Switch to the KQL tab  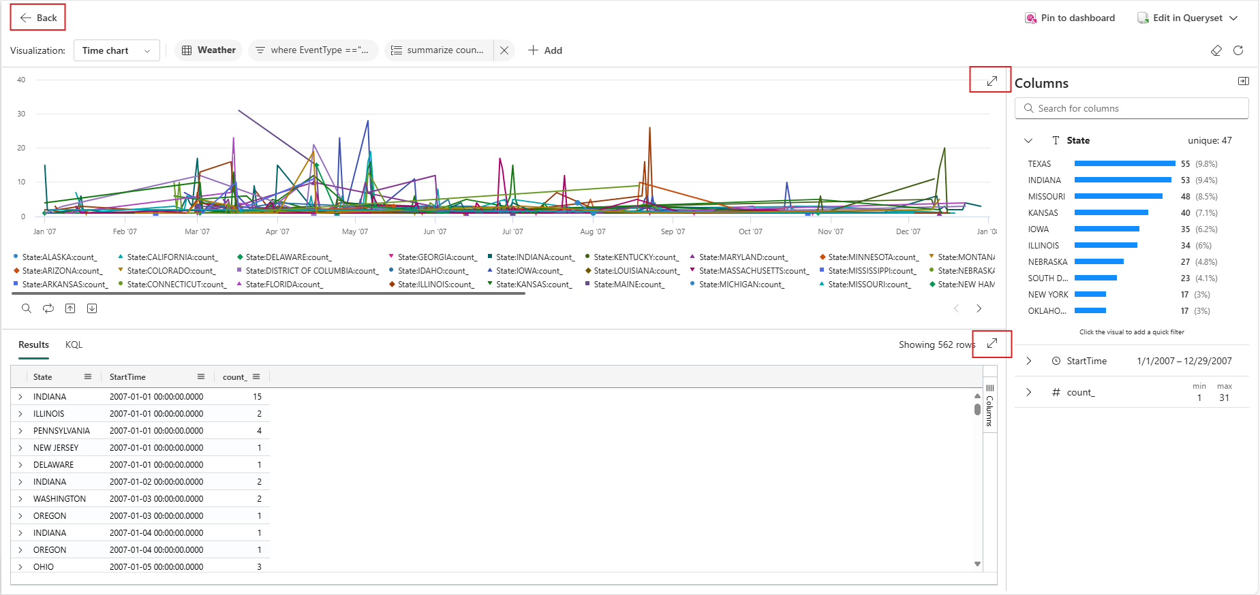coord(74,344)
